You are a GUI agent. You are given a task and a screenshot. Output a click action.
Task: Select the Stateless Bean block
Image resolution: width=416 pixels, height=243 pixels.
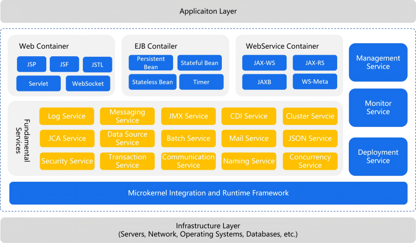coord(153,82)
